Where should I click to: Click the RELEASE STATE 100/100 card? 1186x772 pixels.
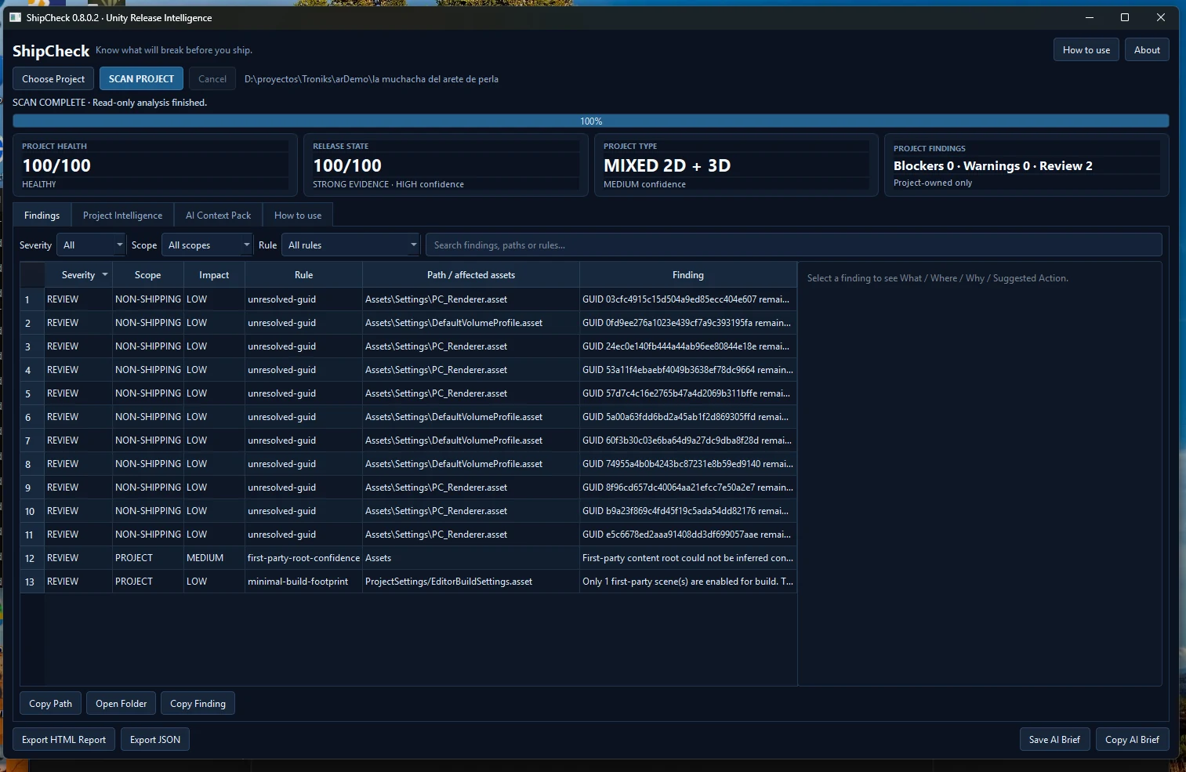pos(446,165)
